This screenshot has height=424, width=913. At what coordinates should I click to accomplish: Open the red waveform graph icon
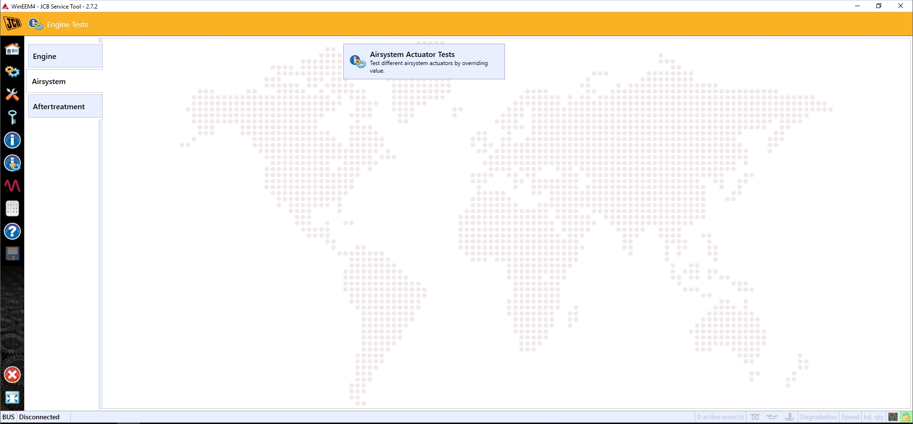[x=12, y=186]
